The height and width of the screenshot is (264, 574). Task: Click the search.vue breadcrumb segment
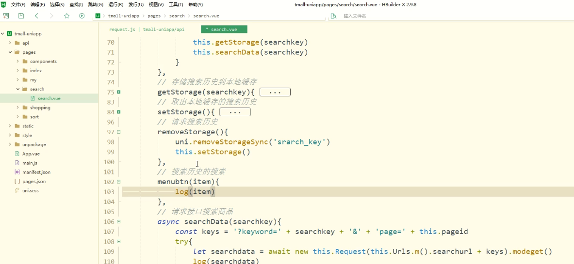point(206,16)
